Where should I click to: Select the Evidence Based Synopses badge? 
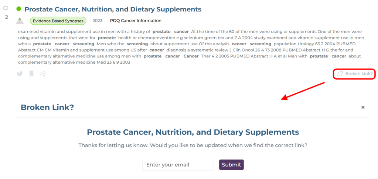pyautogui.click(x=58, y=21)
